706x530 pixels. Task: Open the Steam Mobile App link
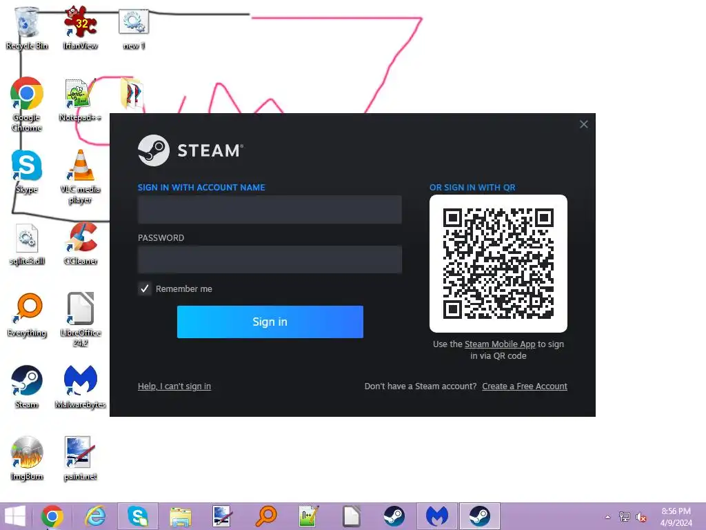500,344
